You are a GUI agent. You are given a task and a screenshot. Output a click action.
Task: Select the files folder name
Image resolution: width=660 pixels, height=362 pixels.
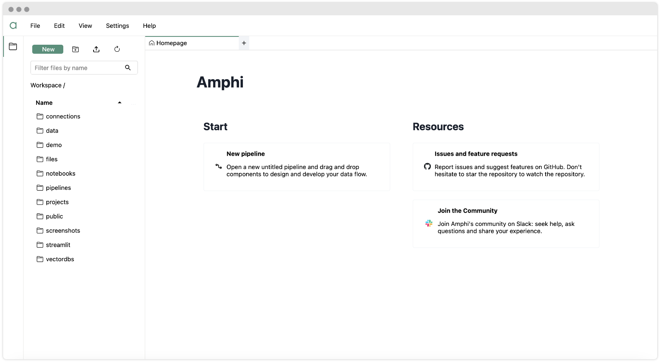pos(51,159)
